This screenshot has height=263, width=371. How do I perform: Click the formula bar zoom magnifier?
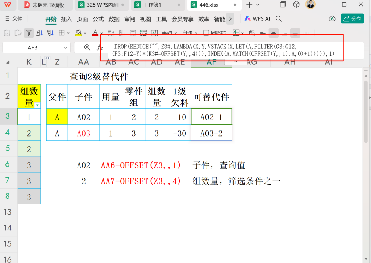pos(87,48)
